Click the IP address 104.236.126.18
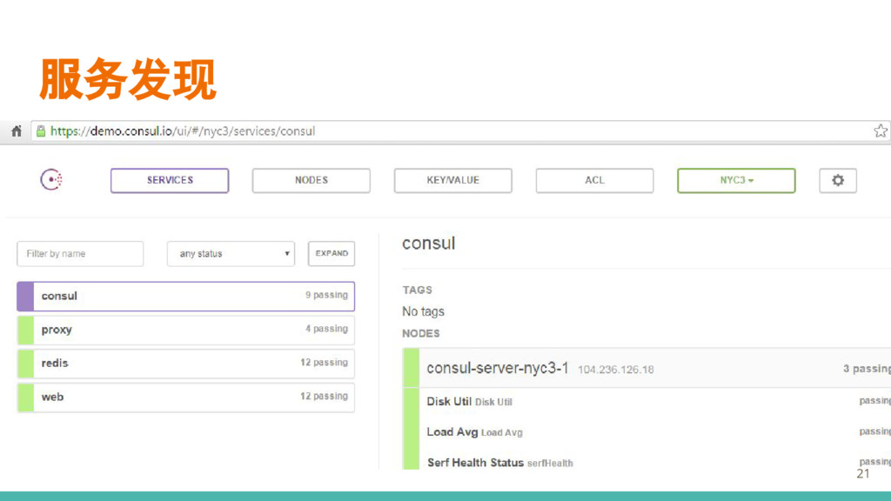The image size is (891, 501). pyautogui.click(x=616, y=370)
